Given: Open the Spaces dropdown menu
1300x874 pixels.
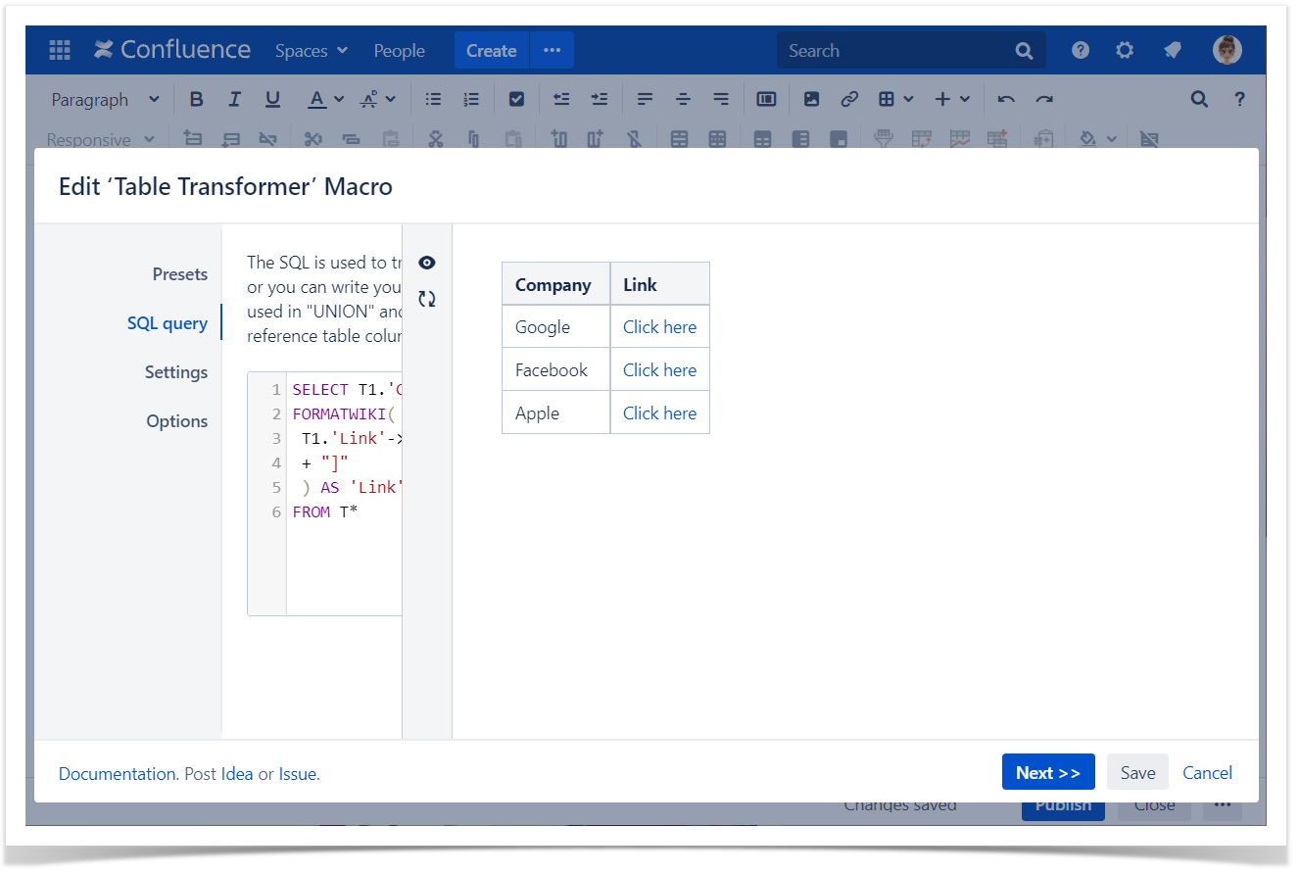Looking at the screenshot, I should click(311, 51).
